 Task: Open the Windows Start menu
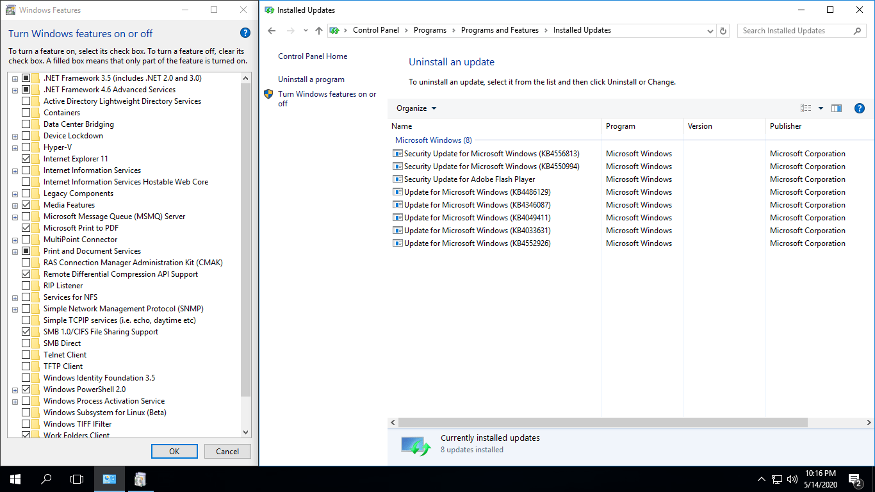click(x=15, y=479)
